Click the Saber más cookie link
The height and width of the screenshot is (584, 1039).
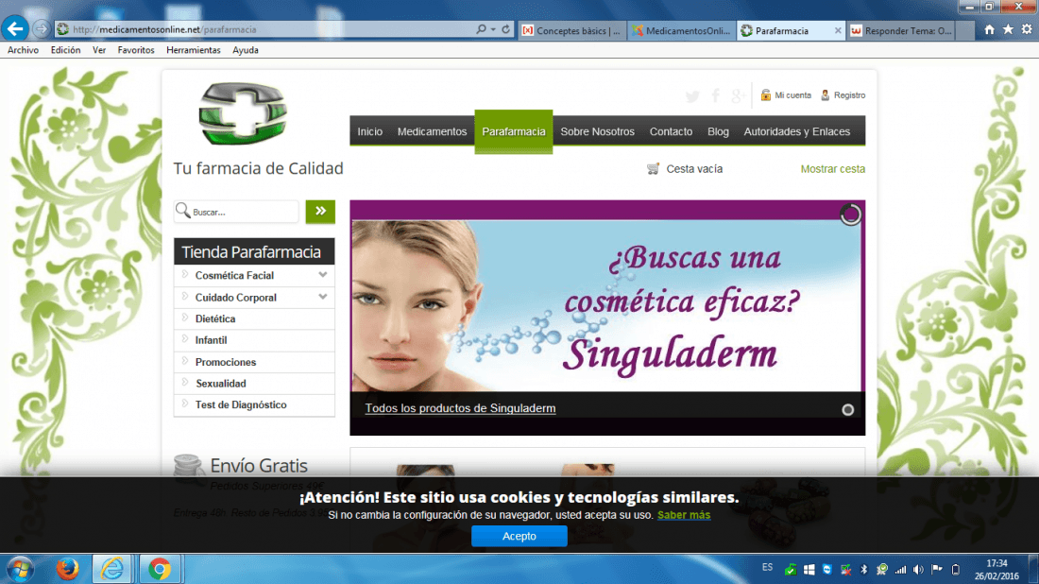684,515
